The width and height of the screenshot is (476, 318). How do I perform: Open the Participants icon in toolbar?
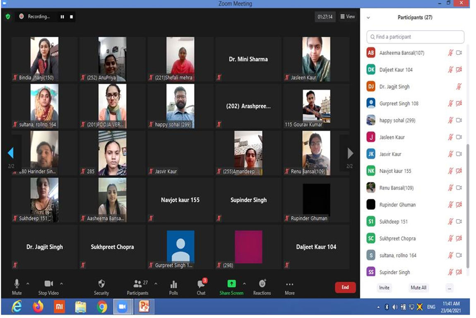click(138, 284)
